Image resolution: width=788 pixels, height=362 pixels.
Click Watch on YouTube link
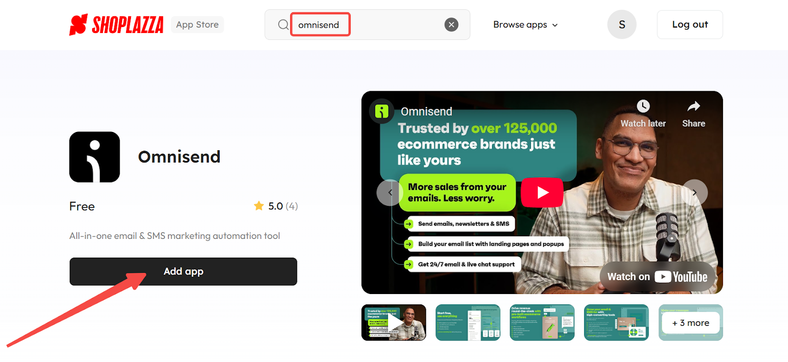click(x=657, y=277)
